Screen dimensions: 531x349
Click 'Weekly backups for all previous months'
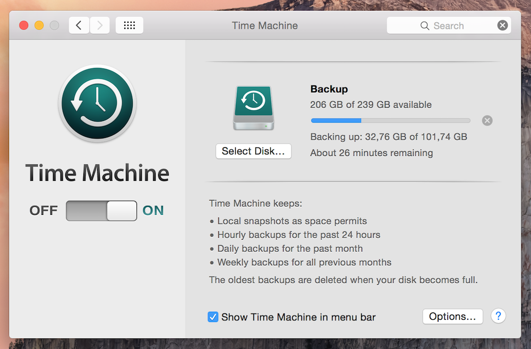[304, 263]
